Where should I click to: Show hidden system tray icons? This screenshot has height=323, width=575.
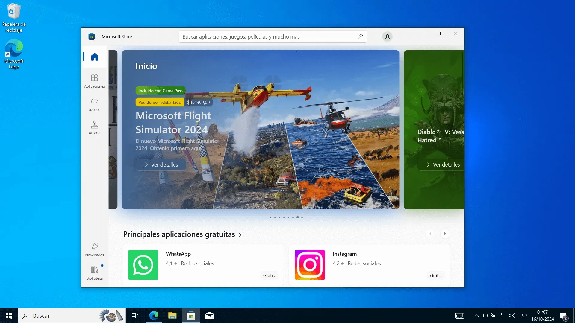coord(476,316)
